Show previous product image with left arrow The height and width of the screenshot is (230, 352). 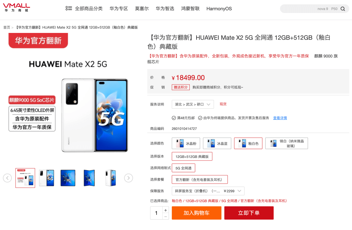(x=7, y=178)
